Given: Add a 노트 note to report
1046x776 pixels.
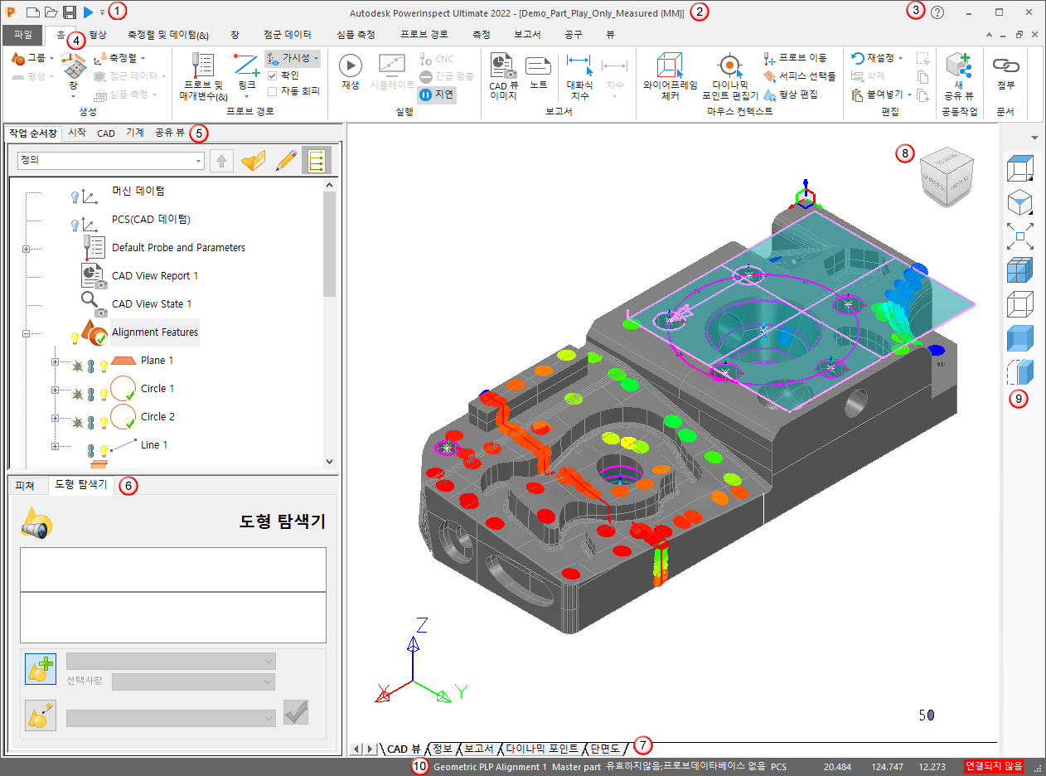Looking at the screenshot, I should 539,72.
